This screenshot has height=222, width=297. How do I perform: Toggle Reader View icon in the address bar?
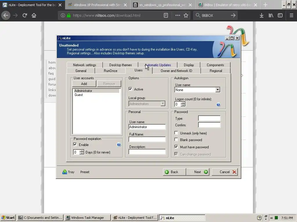(166, 16)
